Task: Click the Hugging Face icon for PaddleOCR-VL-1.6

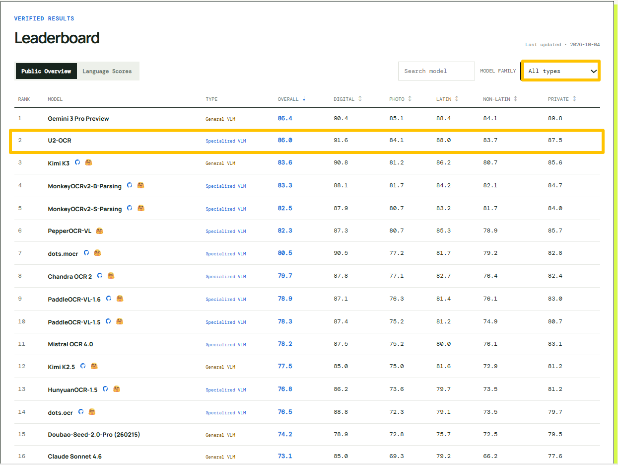Action: coord(120,299)
